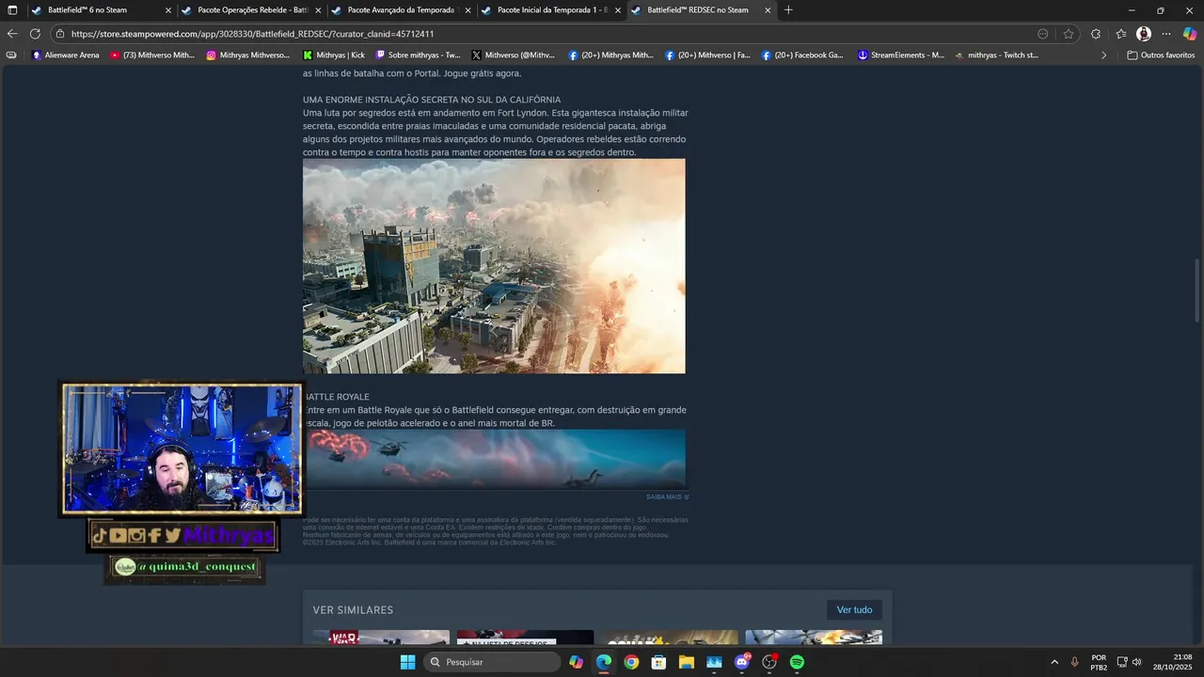Image resolution: width=1204 pixels, height=677 pixels.
Task: Open the Copilot taskbar icon
Action: (576, 662)
